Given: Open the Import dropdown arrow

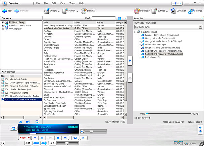Looking at the screenshot, I should coord(59,12).
